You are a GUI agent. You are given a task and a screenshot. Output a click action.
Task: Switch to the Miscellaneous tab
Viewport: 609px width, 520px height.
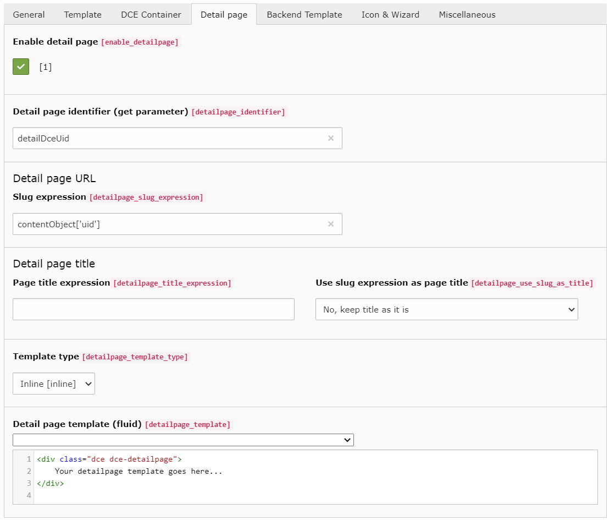click(x=467, y=14)
